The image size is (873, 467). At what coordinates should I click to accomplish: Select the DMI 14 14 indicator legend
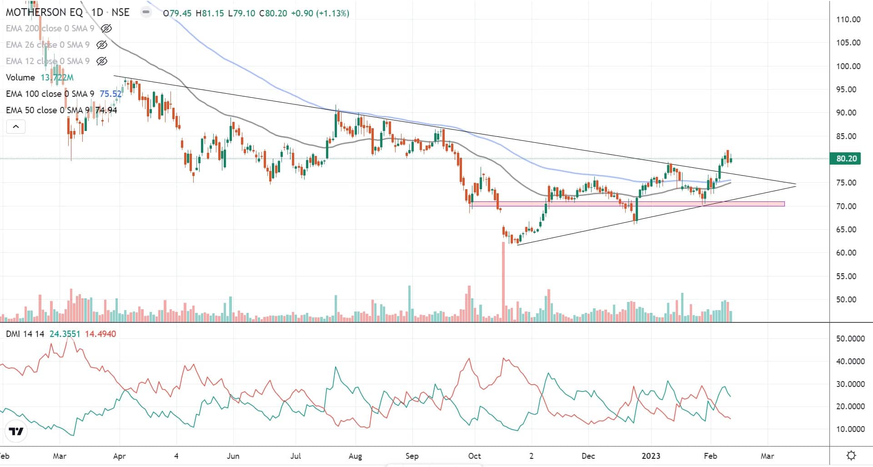[25, 334]
